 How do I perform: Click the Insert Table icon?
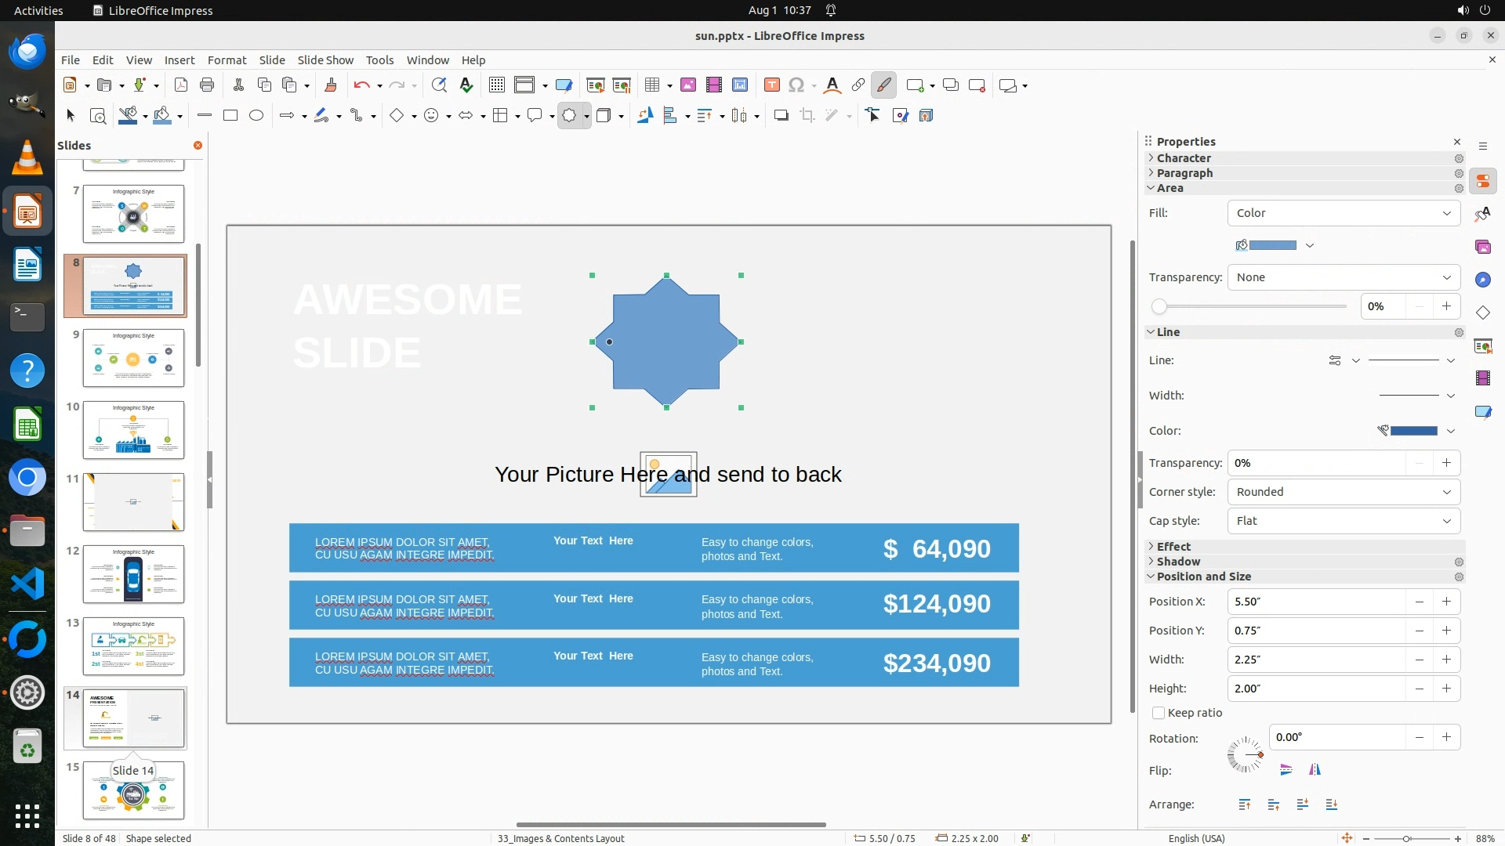click(x=652, y=85)
